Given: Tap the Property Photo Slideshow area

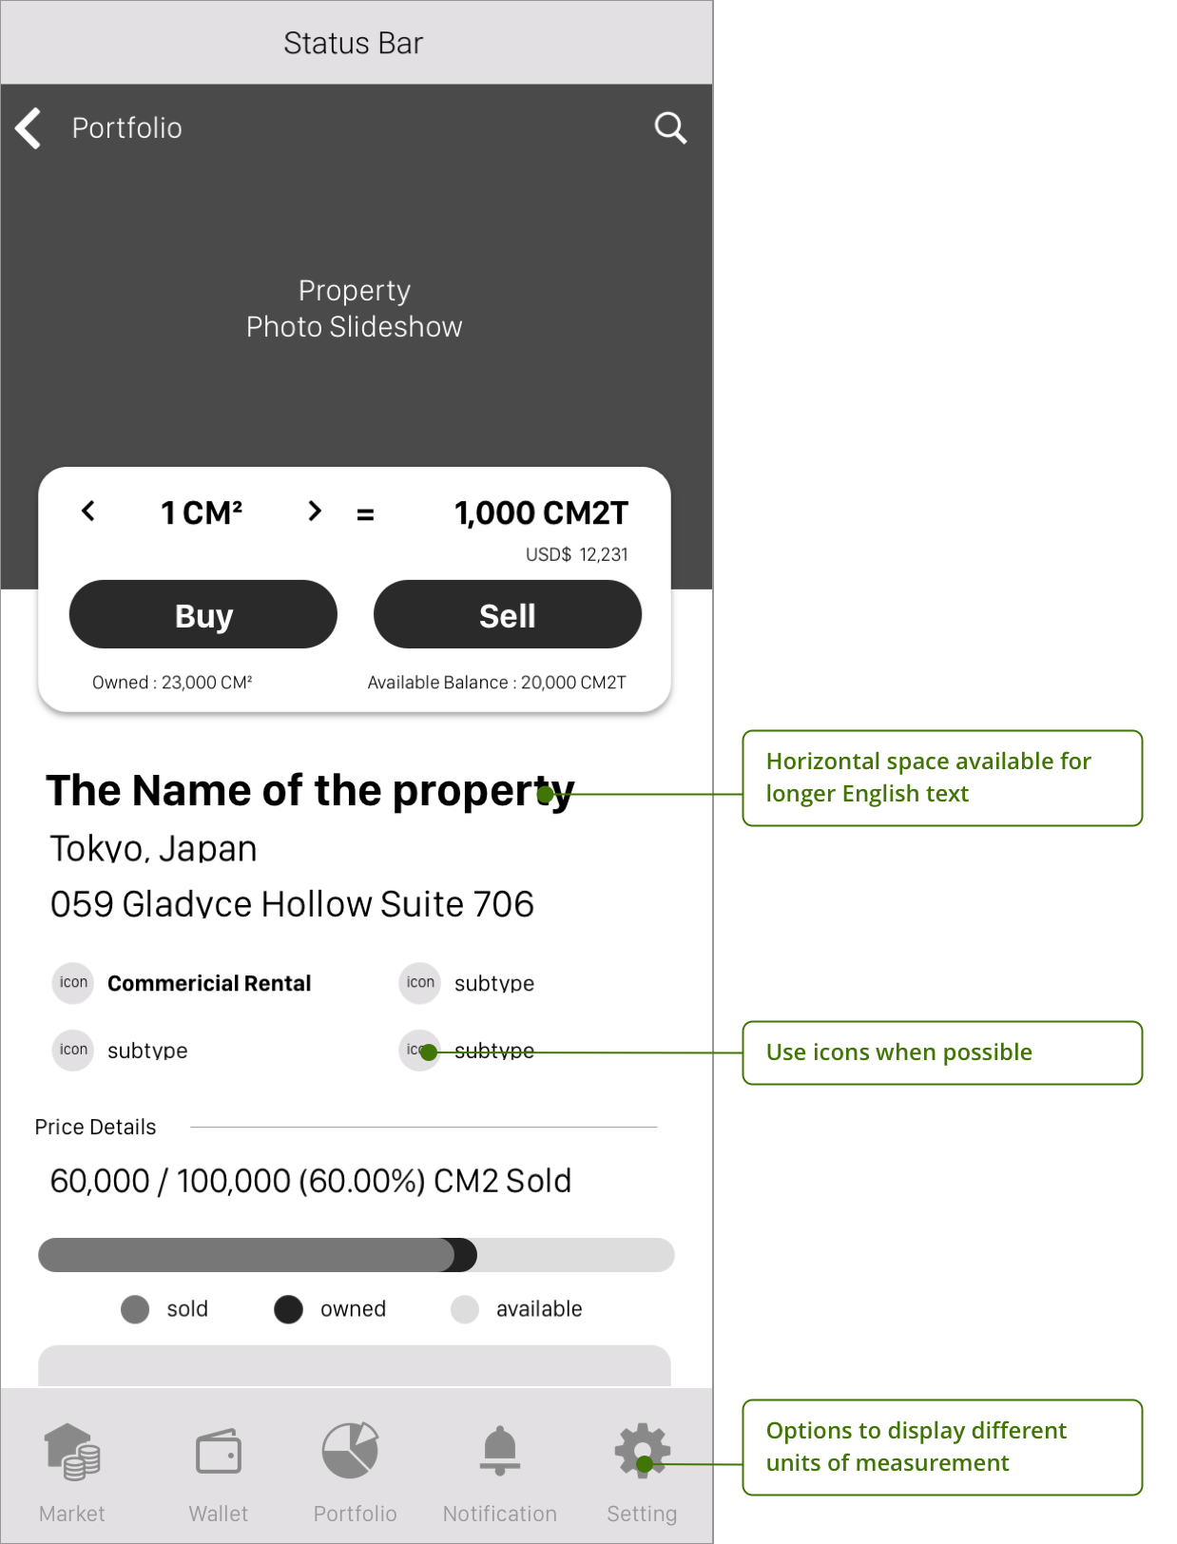Looking at the screenshot, I should click(x=355, y=309).
